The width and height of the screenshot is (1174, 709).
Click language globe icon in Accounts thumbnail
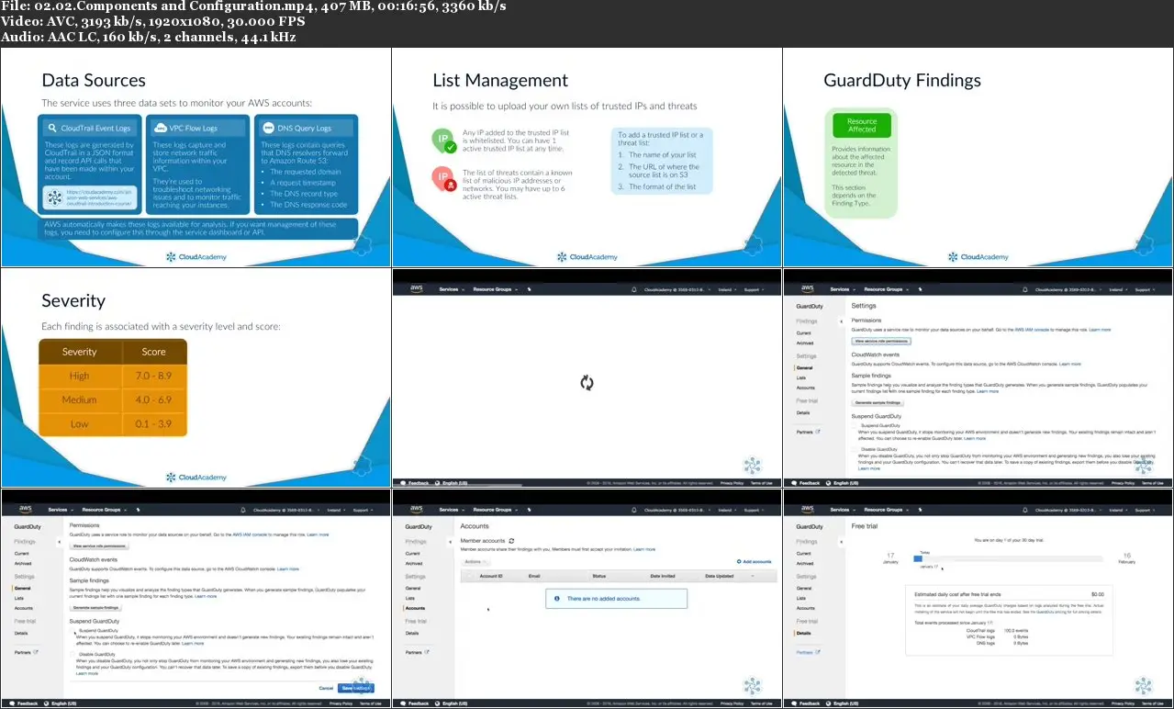pyautogui.click(x=435, y=703)
